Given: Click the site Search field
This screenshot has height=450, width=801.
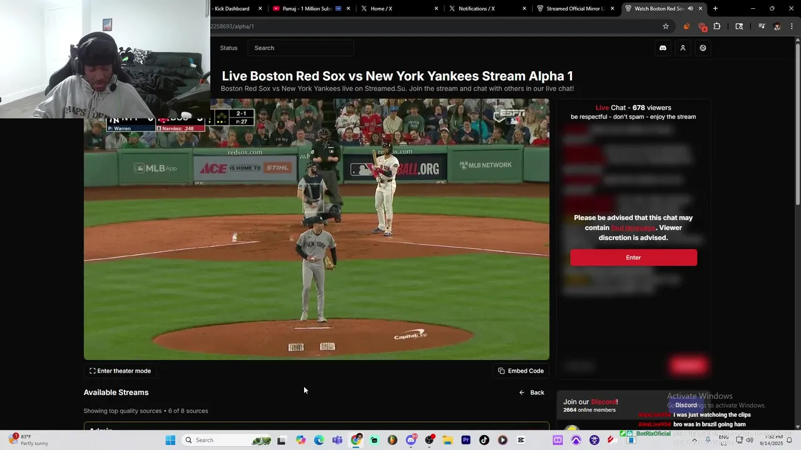Looking at the screenshot, I should [x=301, y=48].
